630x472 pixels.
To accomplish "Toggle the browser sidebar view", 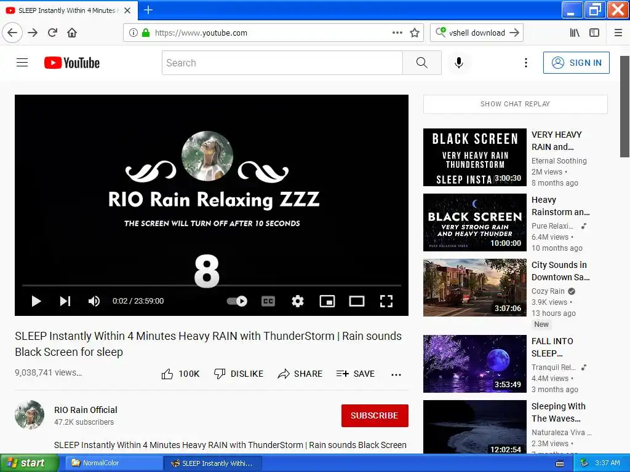I will pyautogui.click(x=594, y=33).
